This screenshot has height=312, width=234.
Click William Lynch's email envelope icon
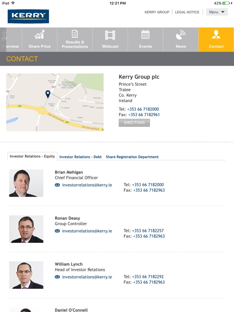57,277
